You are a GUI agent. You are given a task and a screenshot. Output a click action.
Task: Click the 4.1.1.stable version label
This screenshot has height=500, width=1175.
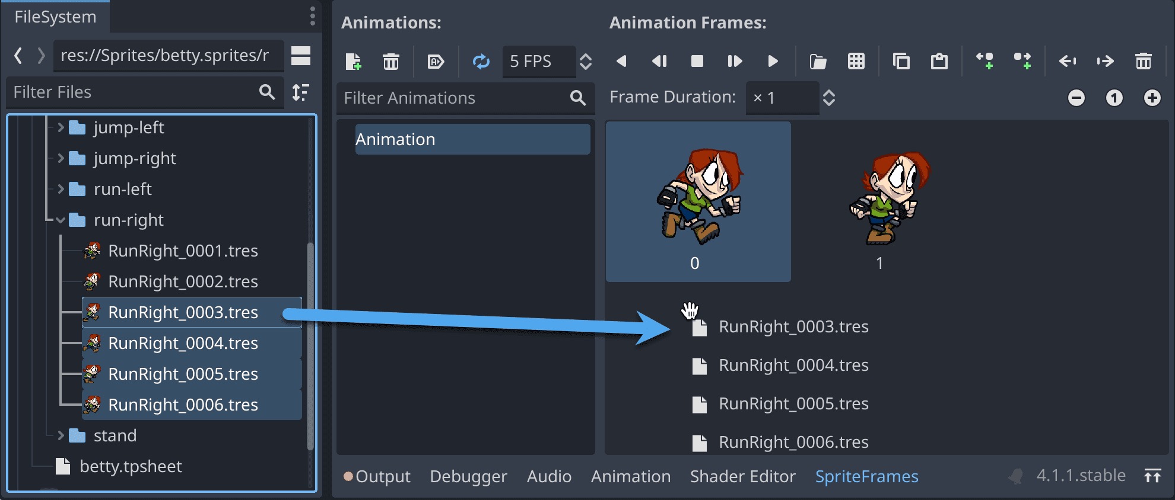(x=1081, y=476)
